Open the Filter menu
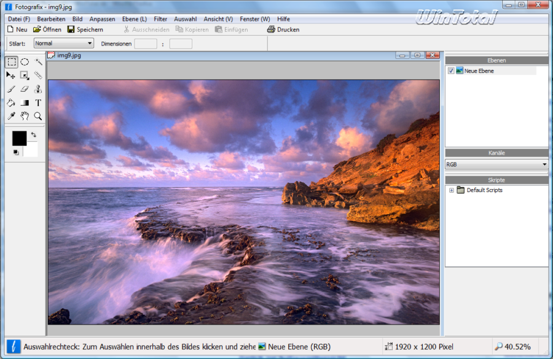553x359 pixels. point(160,19)
